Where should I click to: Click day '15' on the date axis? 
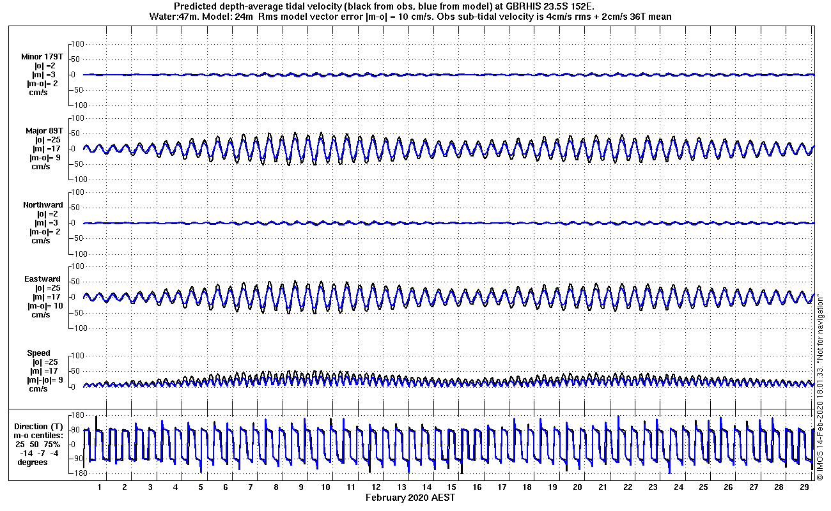[x=452, y=487]
